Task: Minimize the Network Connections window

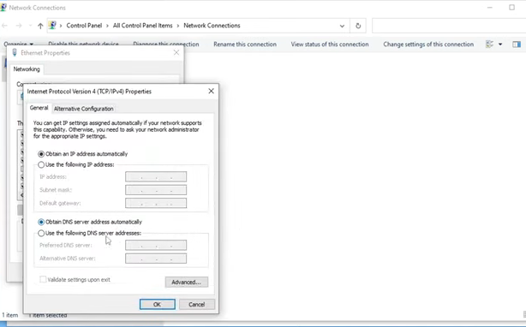Action: click(490, 8)
